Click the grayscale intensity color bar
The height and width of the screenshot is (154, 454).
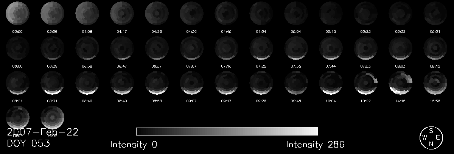pos(227,131)
